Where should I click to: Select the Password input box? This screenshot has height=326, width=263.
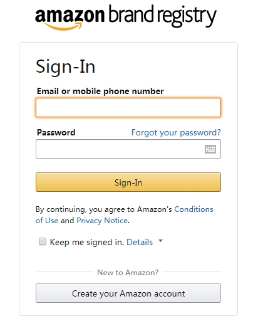coord(128,149)
